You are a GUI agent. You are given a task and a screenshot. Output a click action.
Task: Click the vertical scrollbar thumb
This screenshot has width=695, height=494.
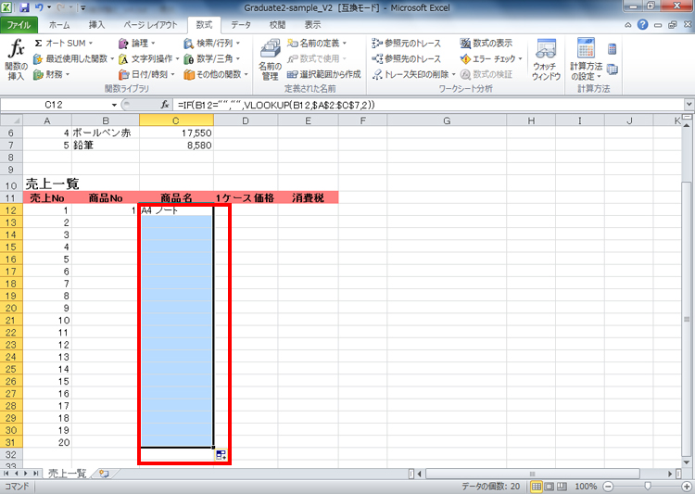coord(687,319)
